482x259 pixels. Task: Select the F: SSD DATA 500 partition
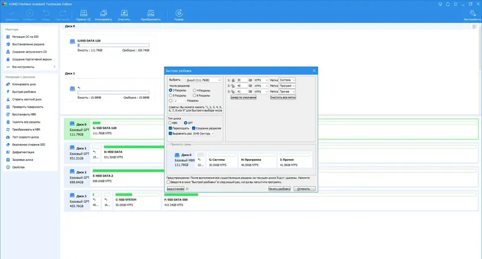[320, 200]
